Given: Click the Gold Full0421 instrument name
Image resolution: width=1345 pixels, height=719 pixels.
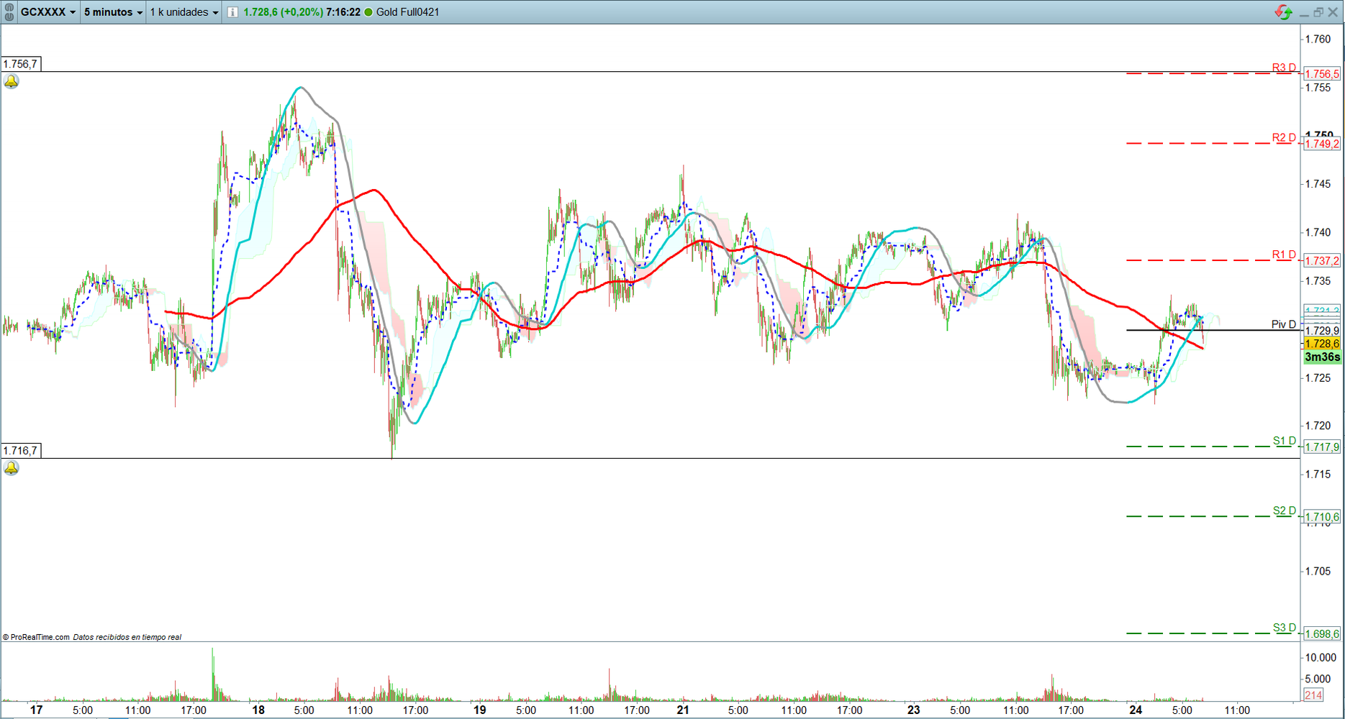Looking at the screenshot, I should coord(407,12).
